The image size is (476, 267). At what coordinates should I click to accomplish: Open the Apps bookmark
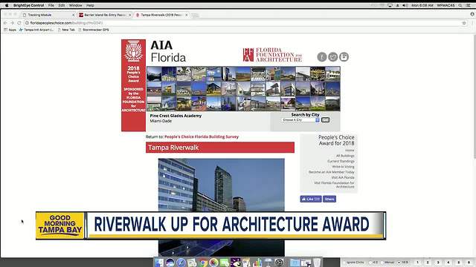10,30
